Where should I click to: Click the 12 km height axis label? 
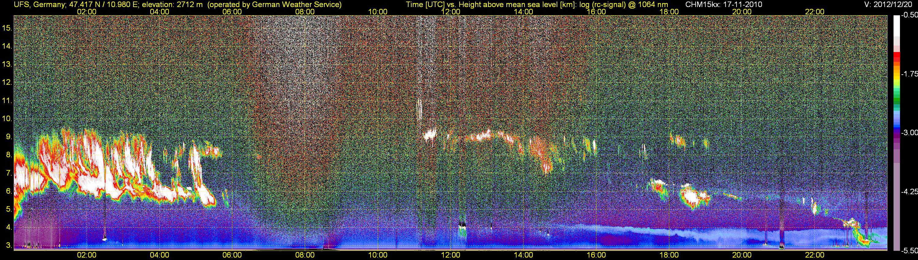click(7, 82)
